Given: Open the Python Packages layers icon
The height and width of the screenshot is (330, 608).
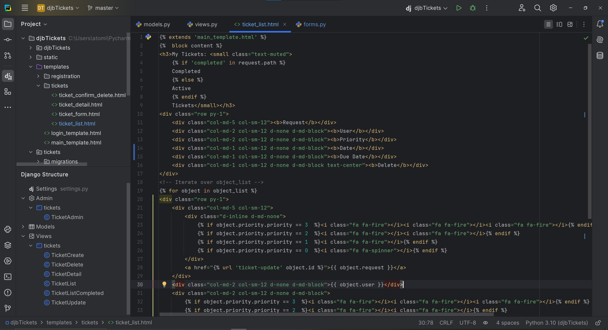Looking at the screenshot, I should tap(8, 245).
